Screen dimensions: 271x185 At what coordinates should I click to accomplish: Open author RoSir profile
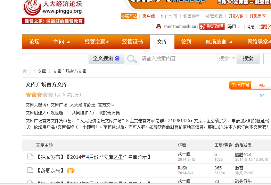[x=182, y=168]
